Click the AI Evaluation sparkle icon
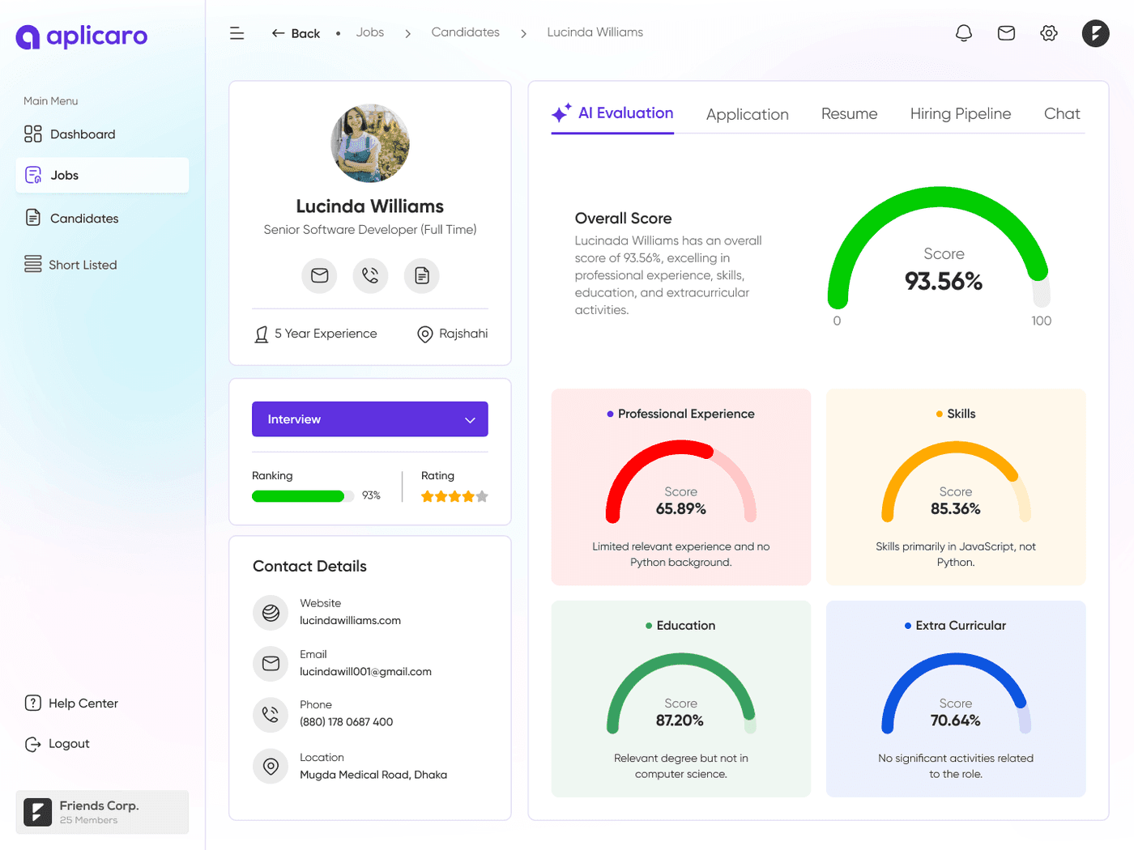 pos(562,113)
